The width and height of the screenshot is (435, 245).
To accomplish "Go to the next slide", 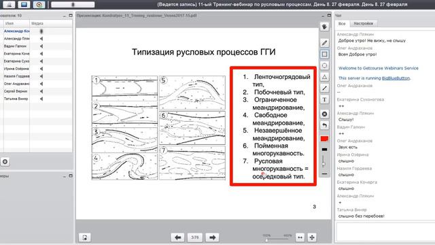I will (x=212, y=238).
